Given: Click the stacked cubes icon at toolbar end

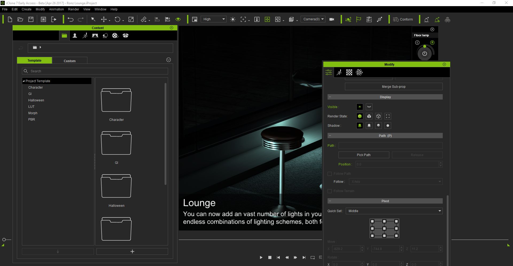Looking at the screenshot, I should pyautogui.click(x=448, y=19).
